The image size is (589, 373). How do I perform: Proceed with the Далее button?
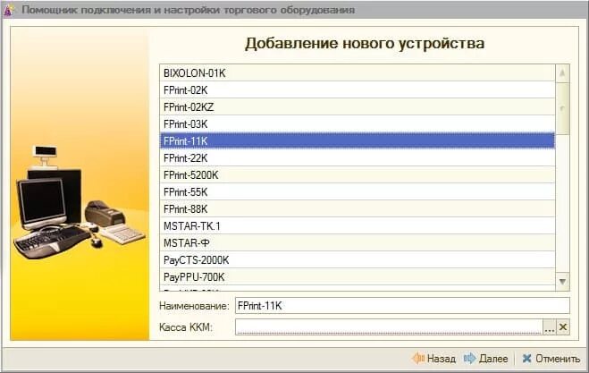coord(485,359)
